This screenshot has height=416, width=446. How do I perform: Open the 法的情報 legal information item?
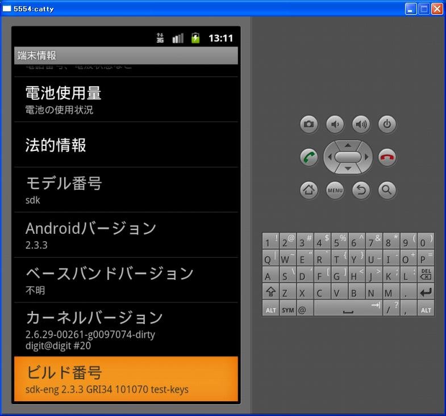(126, 145)
